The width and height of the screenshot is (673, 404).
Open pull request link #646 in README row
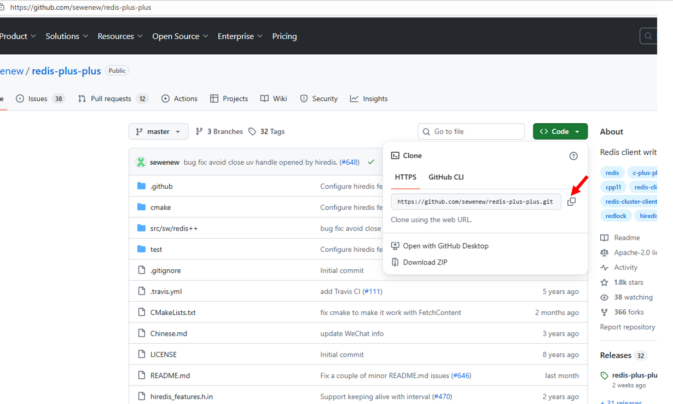462,376
